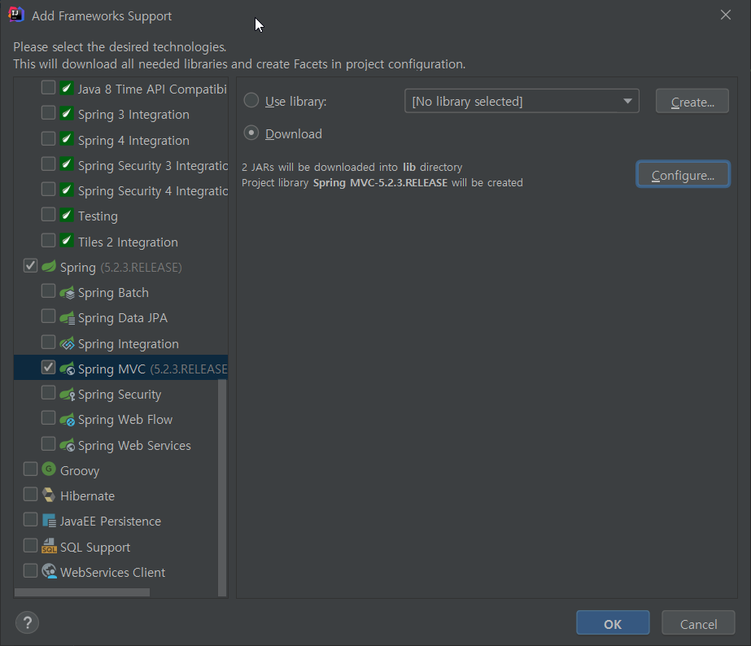
Task: Click the Testing dialect icon
Action: coord(67,215)
